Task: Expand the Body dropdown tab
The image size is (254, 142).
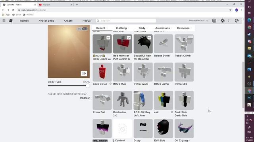Action: tap(143, 28)
